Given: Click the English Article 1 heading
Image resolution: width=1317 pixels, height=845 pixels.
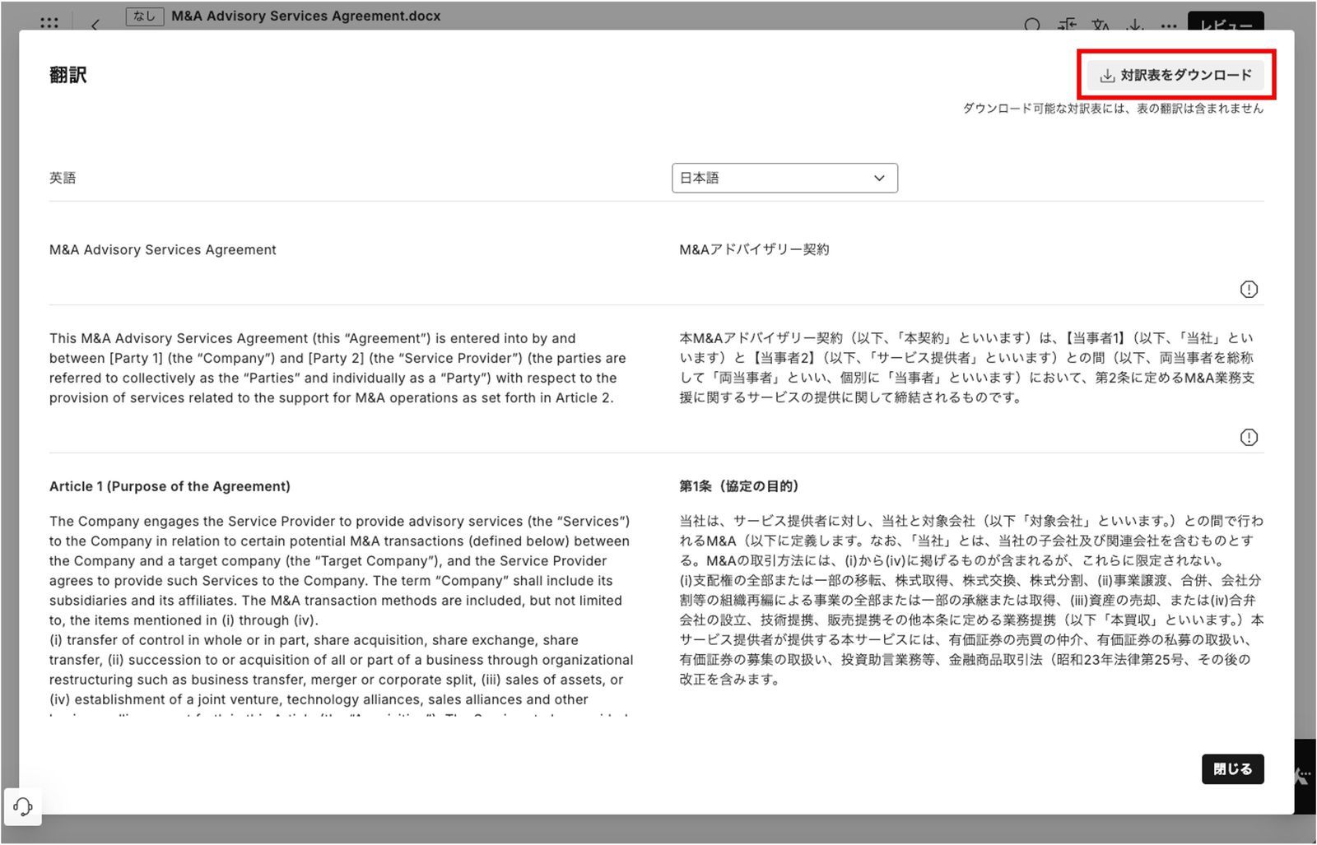Looking at the screenshot, I should tap(170, 486).
